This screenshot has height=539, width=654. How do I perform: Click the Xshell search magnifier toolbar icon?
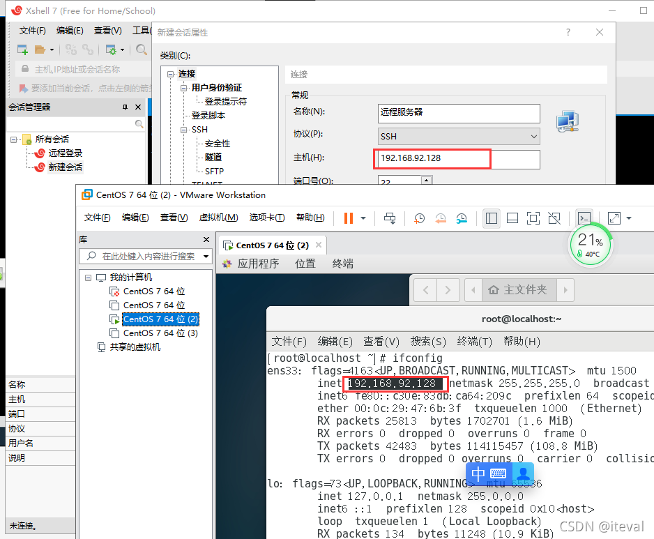pos(142,50)
